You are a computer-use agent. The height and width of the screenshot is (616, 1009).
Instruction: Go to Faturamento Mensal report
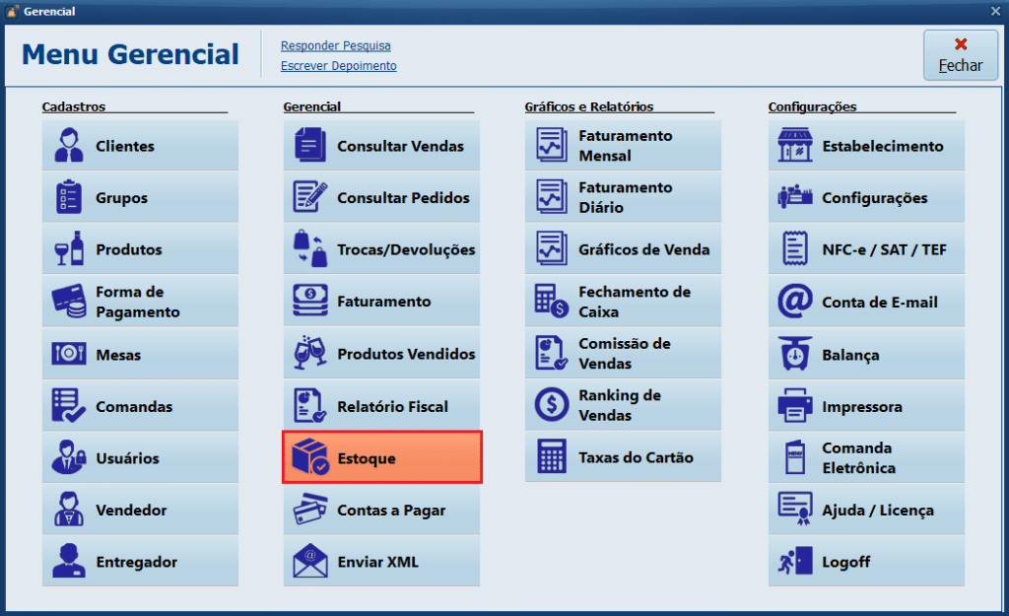click(x=623, y=146)
